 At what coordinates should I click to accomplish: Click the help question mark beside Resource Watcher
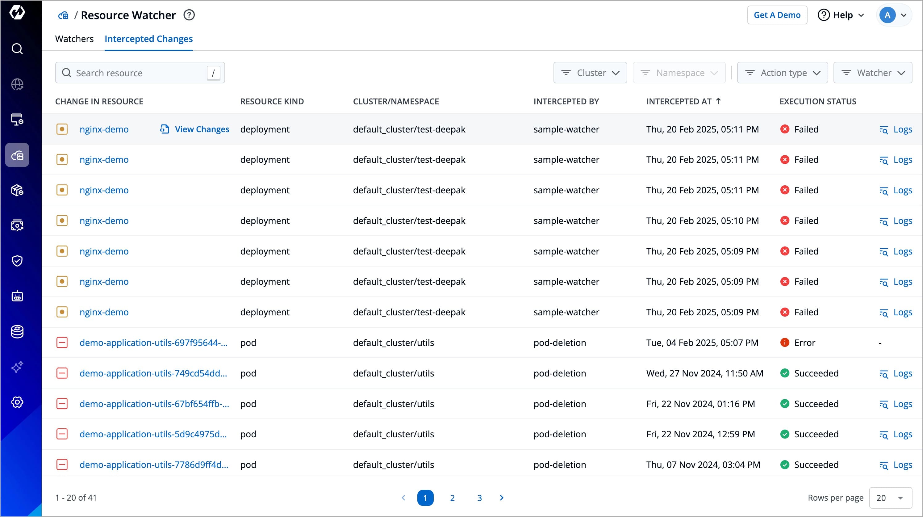189,15
